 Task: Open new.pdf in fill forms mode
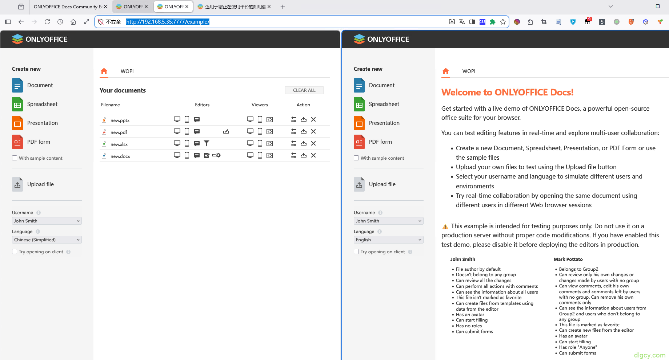pyautogui.click(x=226, y=131)
